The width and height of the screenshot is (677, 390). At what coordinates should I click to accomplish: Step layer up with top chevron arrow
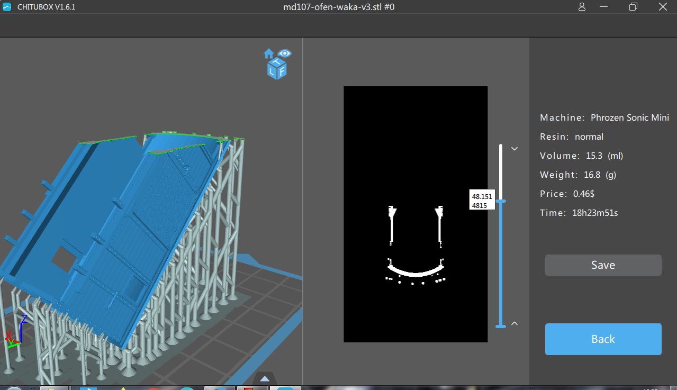tap(514, 149)
